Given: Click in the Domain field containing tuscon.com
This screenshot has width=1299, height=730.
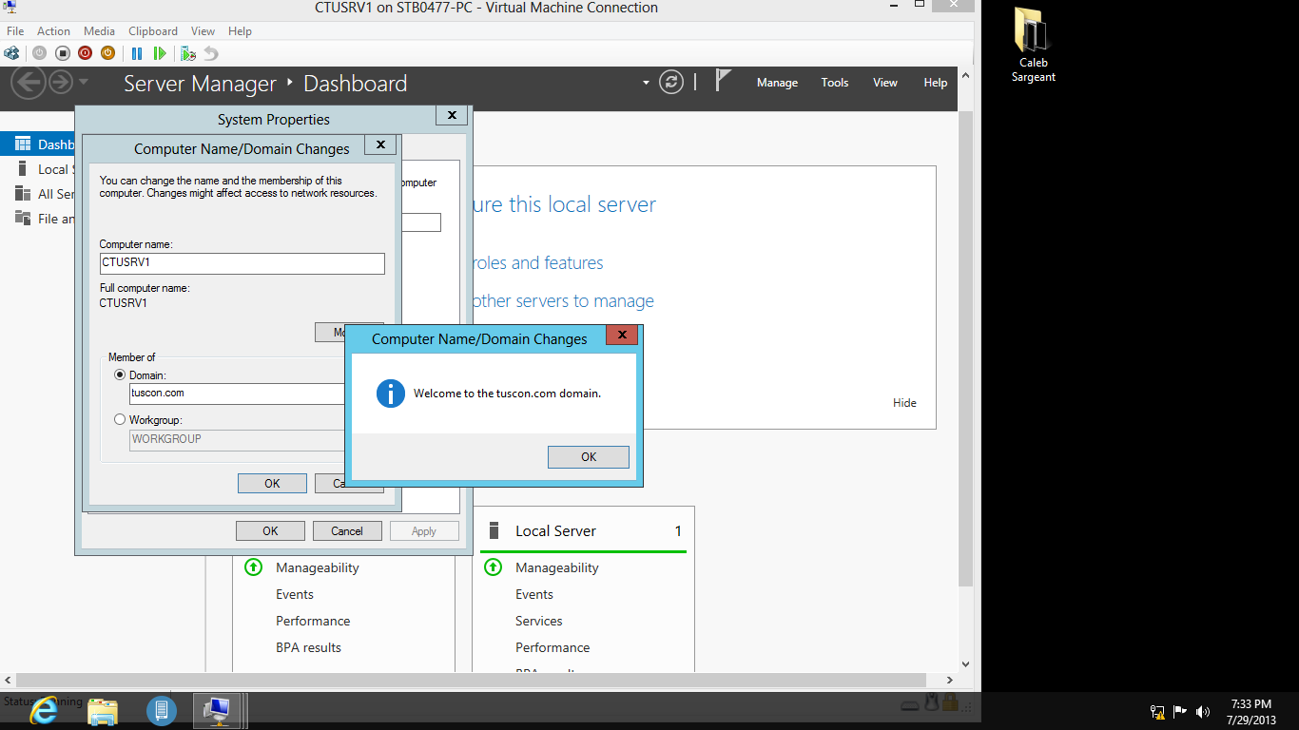Looking at the screenshot, I should pyautogui.click(x=237, y=394).
